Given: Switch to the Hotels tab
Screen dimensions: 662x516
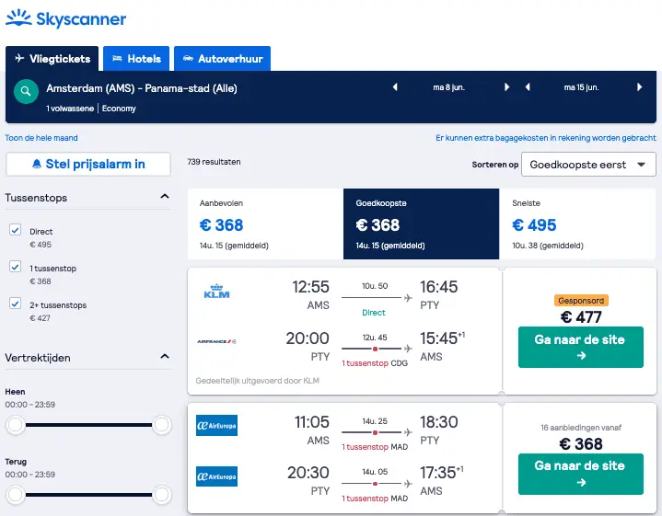Looking at the screenshot, I should pos(136,59).
